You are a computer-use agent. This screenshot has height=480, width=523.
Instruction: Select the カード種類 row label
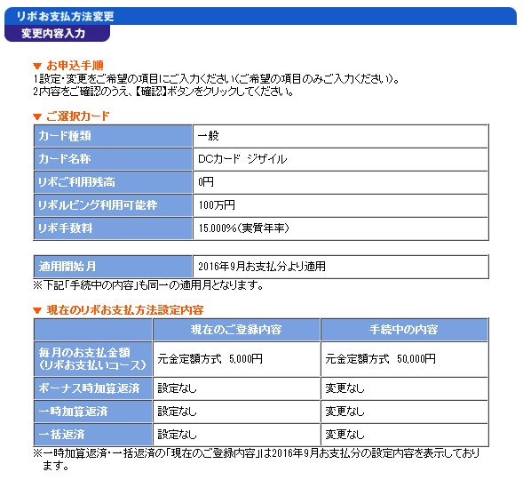[113, 136]
